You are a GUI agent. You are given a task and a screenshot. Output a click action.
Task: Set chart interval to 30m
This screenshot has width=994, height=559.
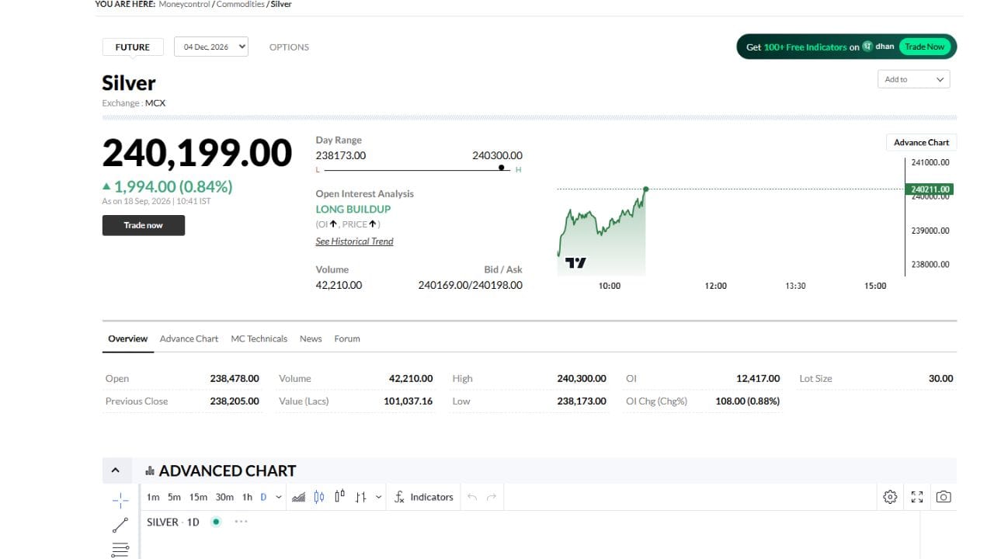(224, 497)
